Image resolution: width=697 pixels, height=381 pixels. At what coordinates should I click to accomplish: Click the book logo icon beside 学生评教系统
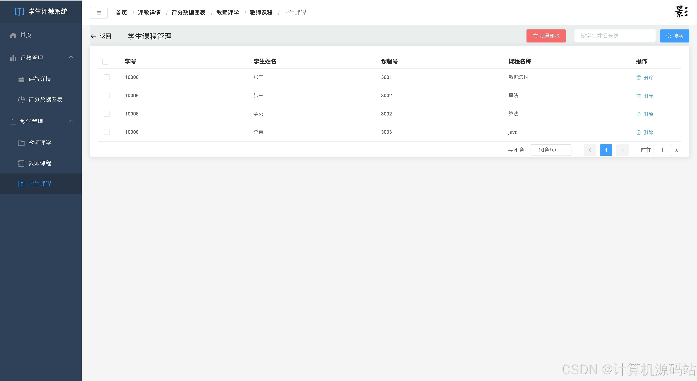tap(19, 12)
